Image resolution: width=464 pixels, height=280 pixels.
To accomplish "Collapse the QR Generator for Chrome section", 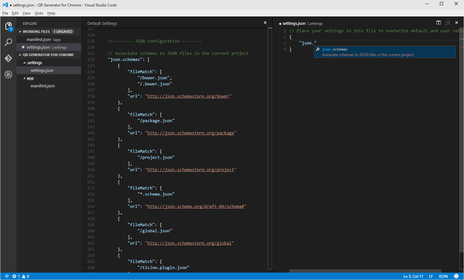I will (x=20, y=55).
